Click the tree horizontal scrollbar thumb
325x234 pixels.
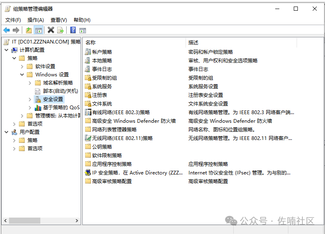coord(24,220)
